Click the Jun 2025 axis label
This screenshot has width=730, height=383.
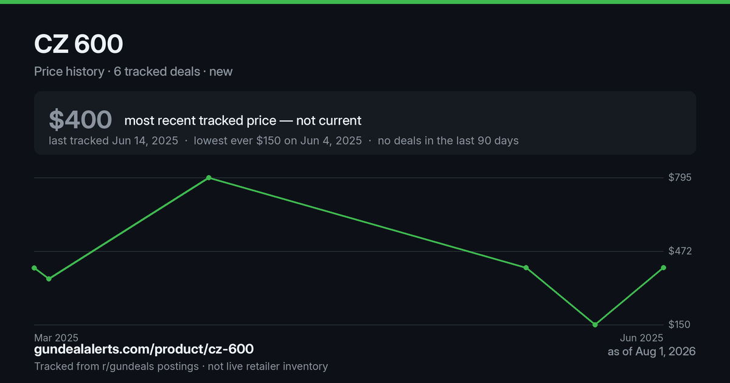[641, 337]
